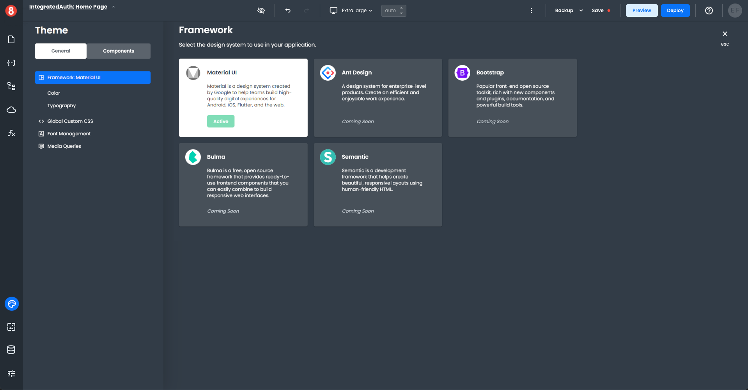This screenshot has width=748, height=390.
Task: Open the Pages icon in left sidebar
Action: [11, 39]
